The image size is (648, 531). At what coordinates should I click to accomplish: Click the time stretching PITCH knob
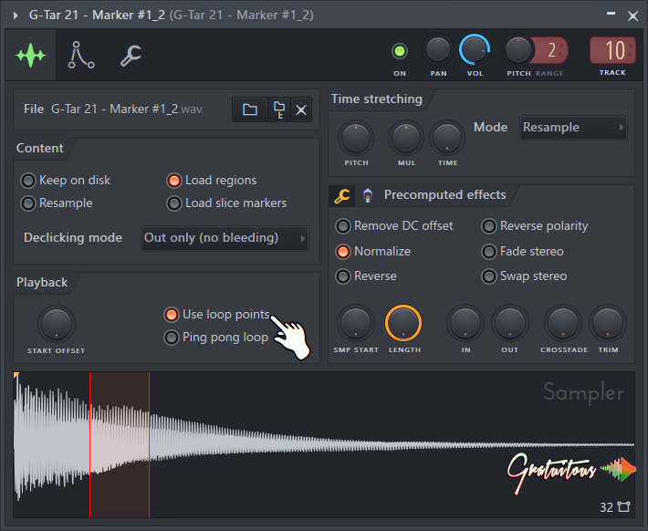pos(356,138)
